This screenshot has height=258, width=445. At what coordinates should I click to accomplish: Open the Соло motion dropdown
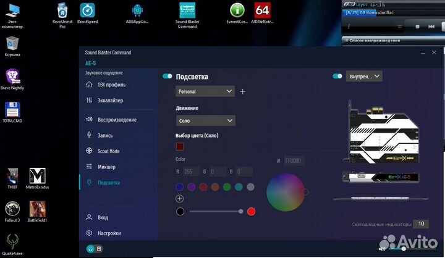coord(205,120)
